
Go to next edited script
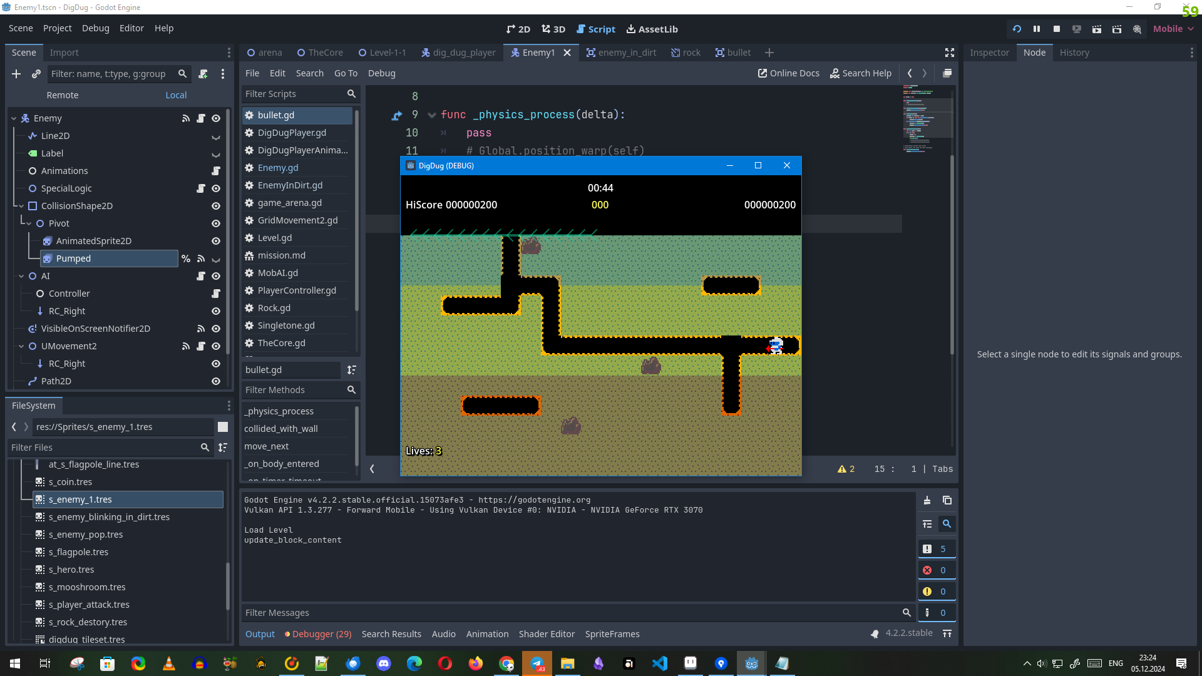coord(925,73)
